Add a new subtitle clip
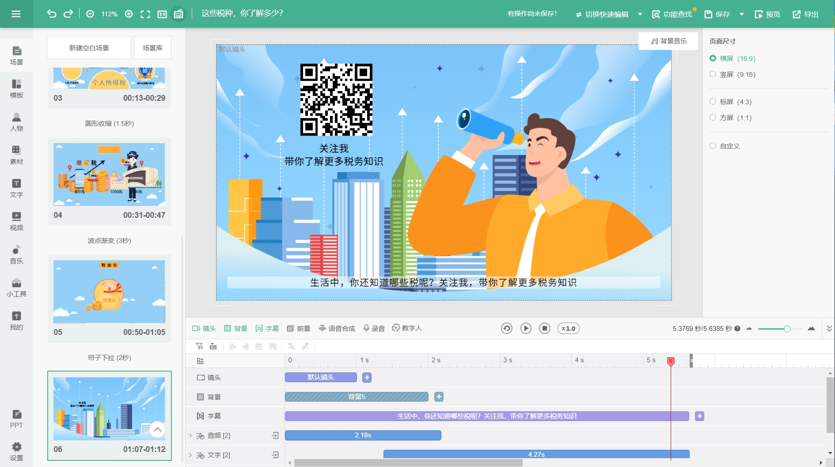This screenshot has height=467, width=835. (x=699, y=416)
